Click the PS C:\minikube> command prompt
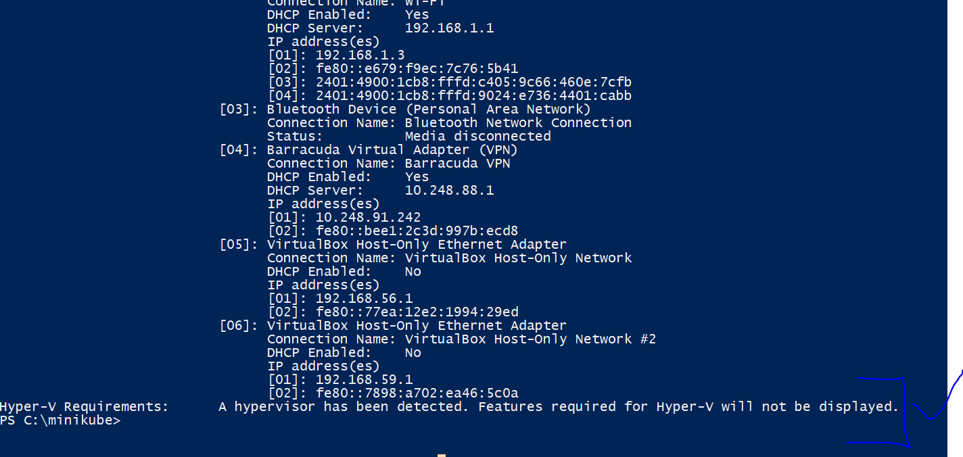 [x=60, y=420]
